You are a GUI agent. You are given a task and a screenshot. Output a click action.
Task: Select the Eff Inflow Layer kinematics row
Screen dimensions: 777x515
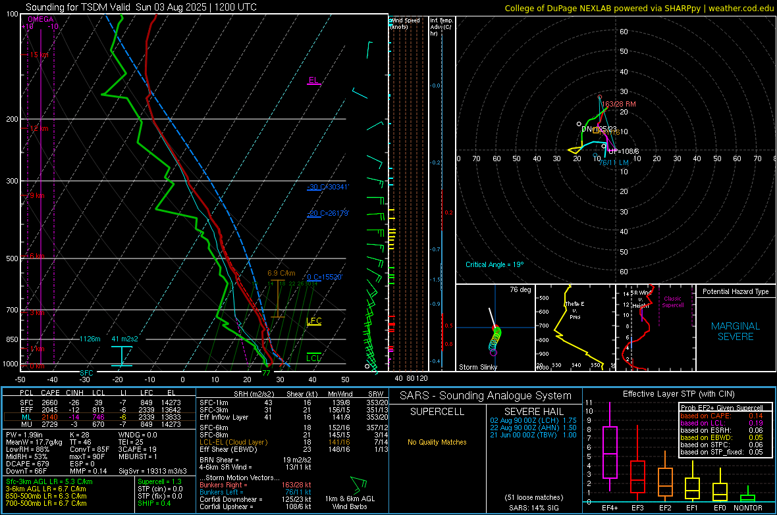[x=294, y=417]
